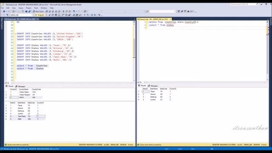Click the Find in Files icon

(x=147, y=11)
